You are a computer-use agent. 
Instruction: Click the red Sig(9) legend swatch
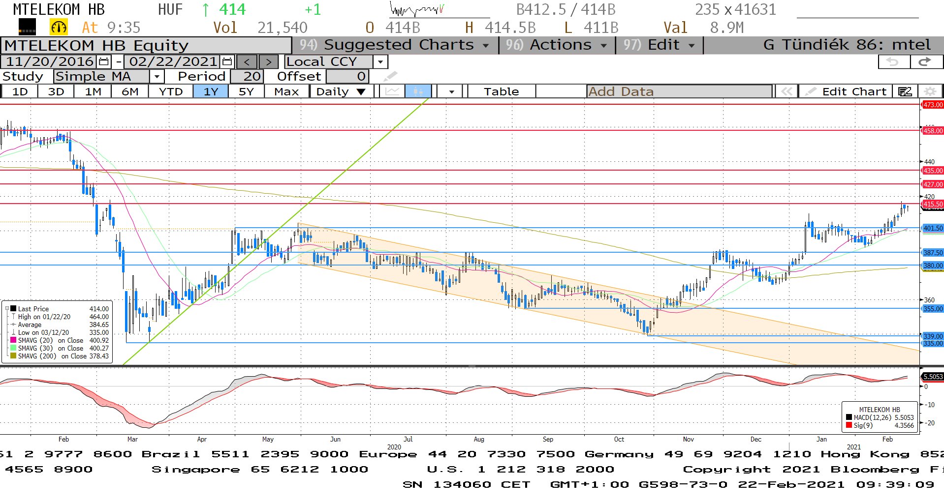(x=849, y=425)
